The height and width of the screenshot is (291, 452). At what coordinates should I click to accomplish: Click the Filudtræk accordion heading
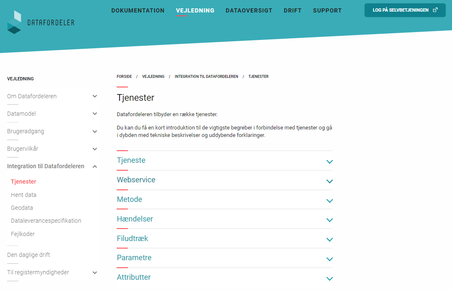(x=132, y=239)
